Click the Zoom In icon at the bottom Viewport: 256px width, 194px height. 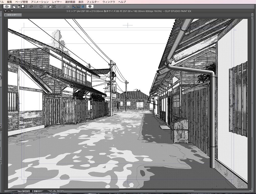pos(27,191)
